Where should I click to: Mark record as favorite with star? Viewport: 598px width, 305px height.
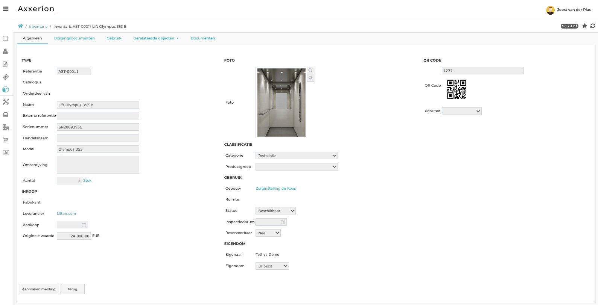(584, 26)
